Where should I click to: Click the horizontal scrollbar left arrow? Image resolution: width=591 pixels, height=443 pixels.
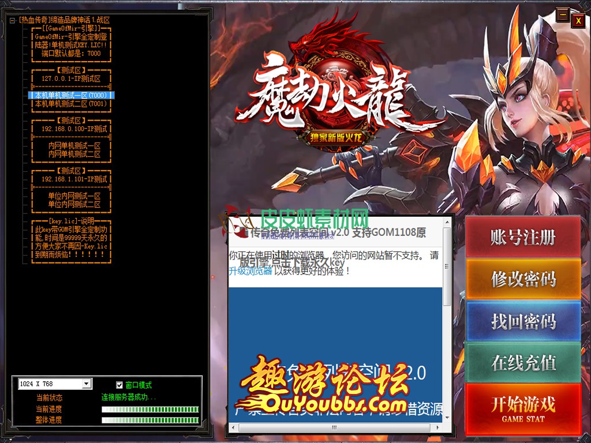coord(233,427)
